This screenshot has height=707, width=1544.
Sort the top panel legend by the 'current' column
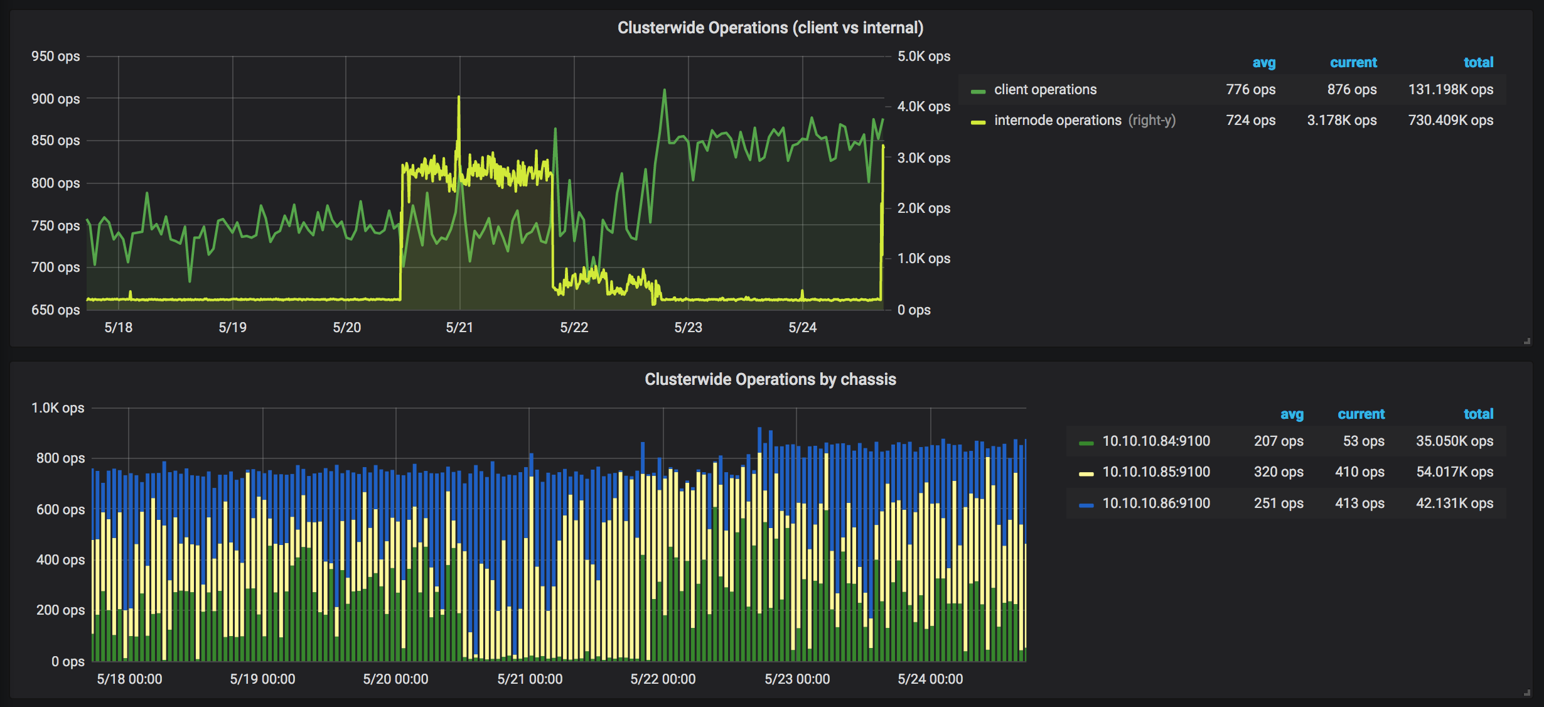[1353, 62]
